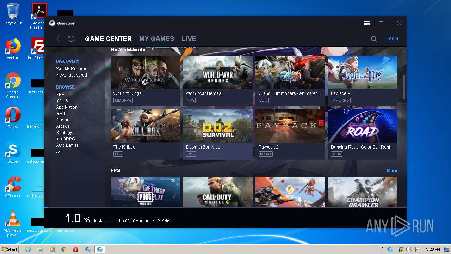Open Dancing Road game thumbnail
This screenshot has height=254, width=451.
[363, 126]
